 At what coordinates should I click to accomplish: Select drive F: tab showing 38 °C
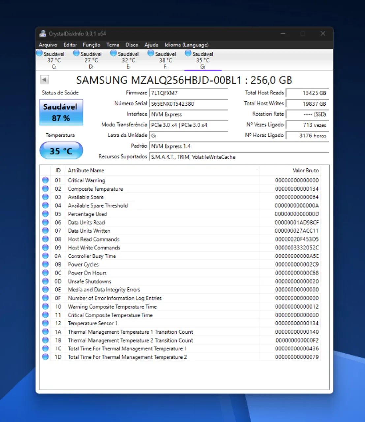pyautogui.click(x=166, y=60)
